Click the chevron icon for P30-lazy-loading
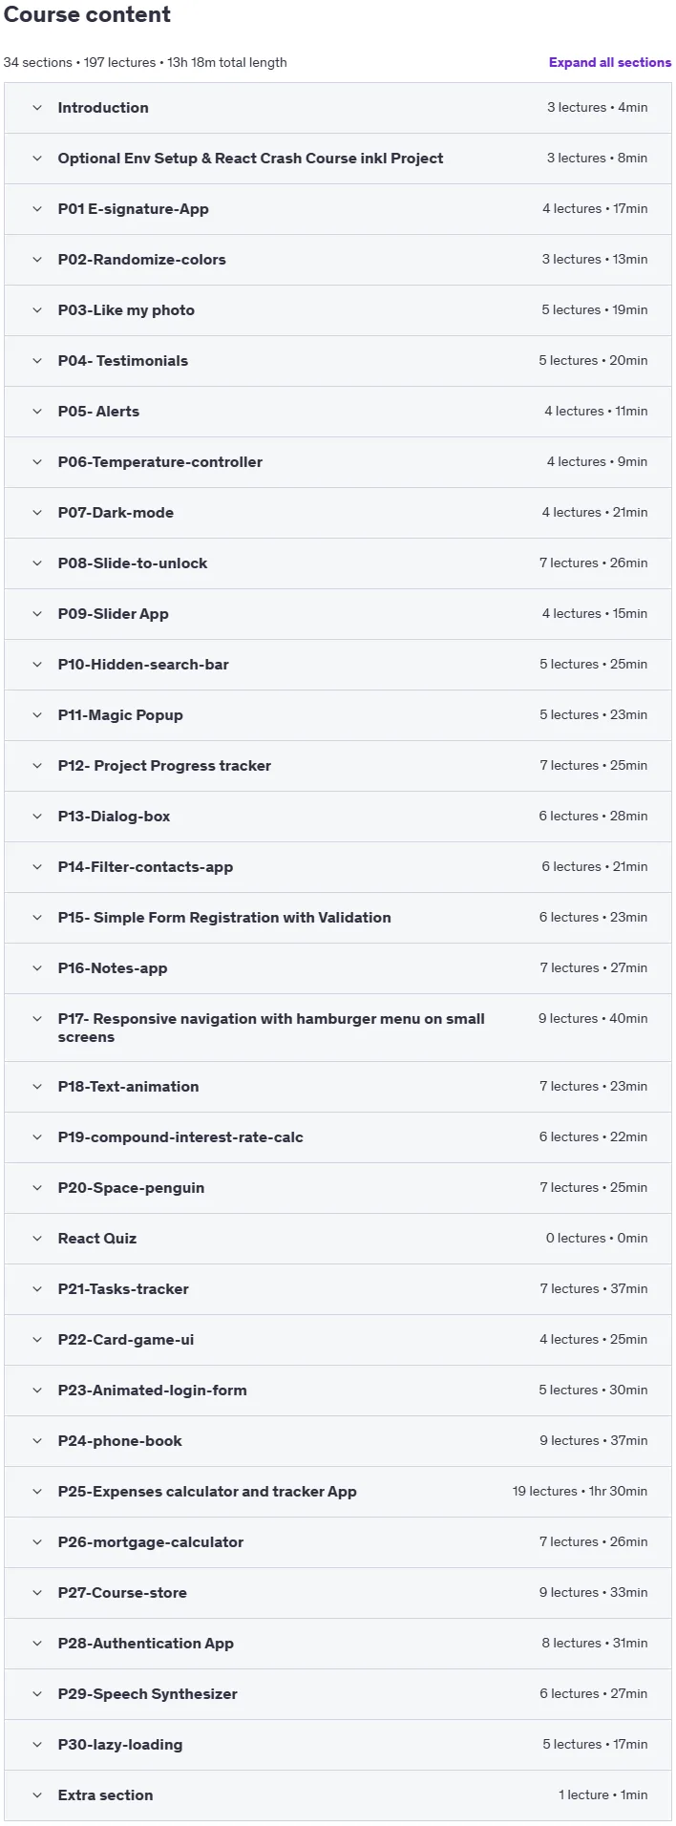The height and width of the screenshot is (1826, 676). coord(37,1745)
